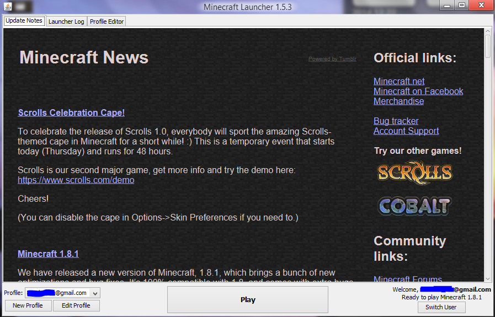The height and width of the screenshot is (317, 495).
Task: Open the Minecraft on Facebook link
Action: coord(418,92)
